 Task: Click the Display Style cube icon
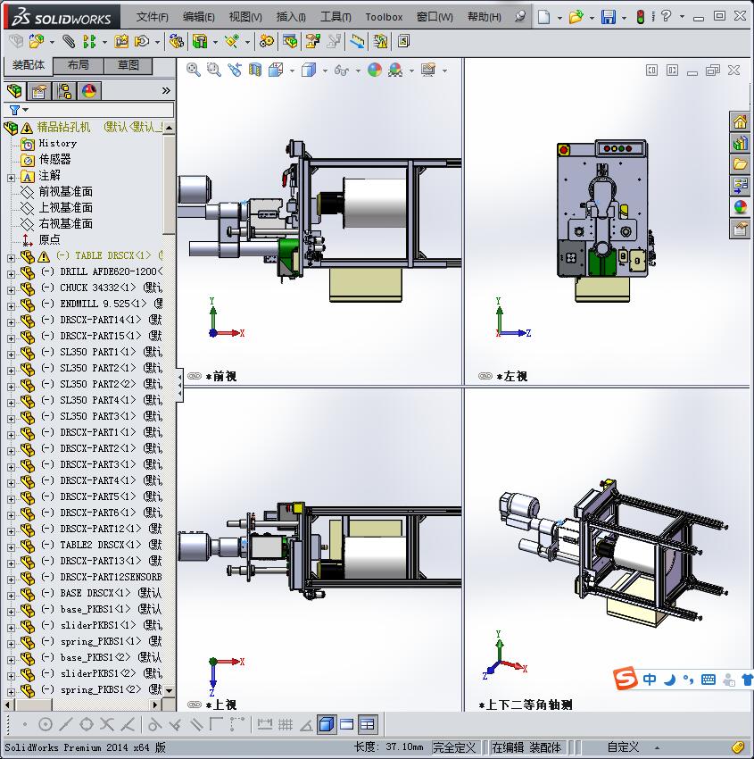[x=309, y=71]
